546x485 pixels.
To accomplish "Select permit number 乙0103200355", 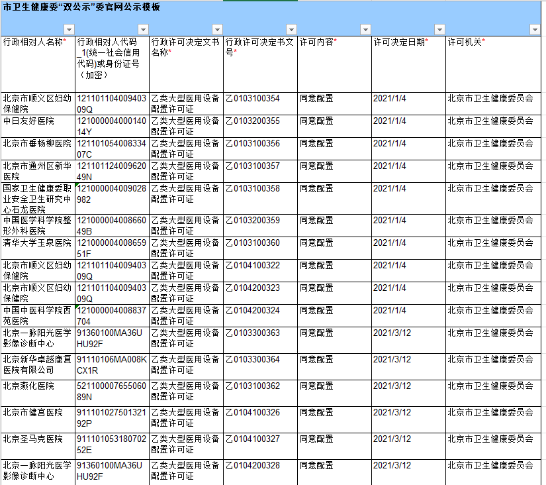I will click(x=261, y=126).
